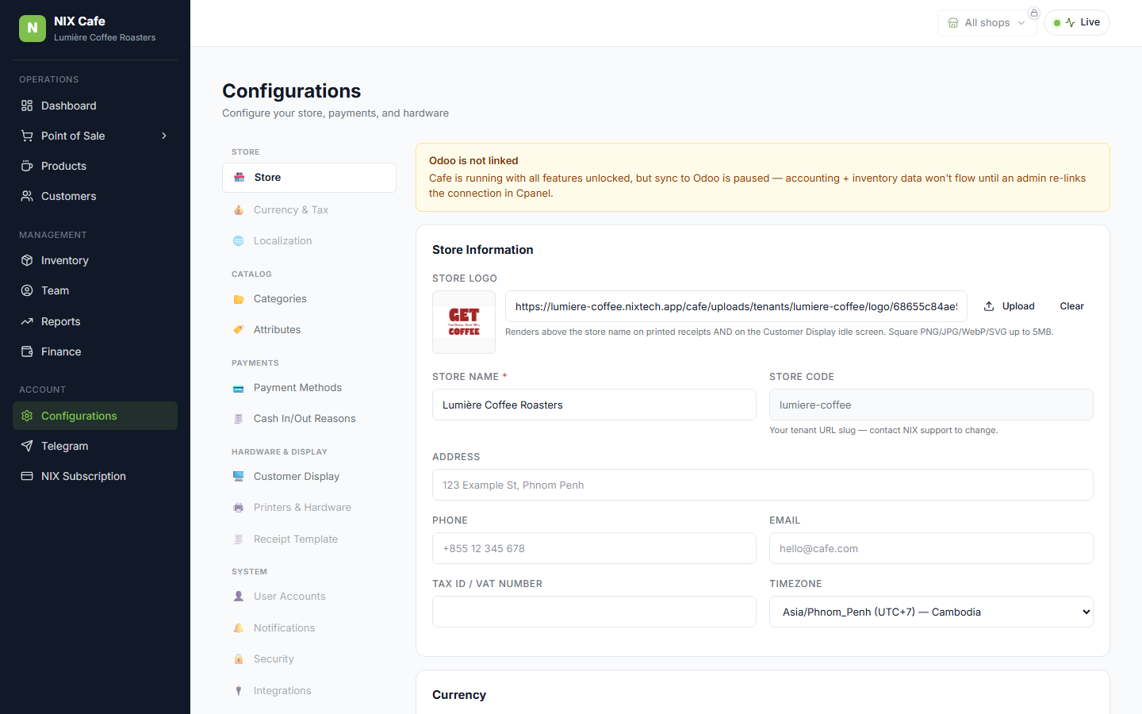This screenshot has height=714, width=1142.
Task: Click the Customer Display monitor icon
Action: 239,476
